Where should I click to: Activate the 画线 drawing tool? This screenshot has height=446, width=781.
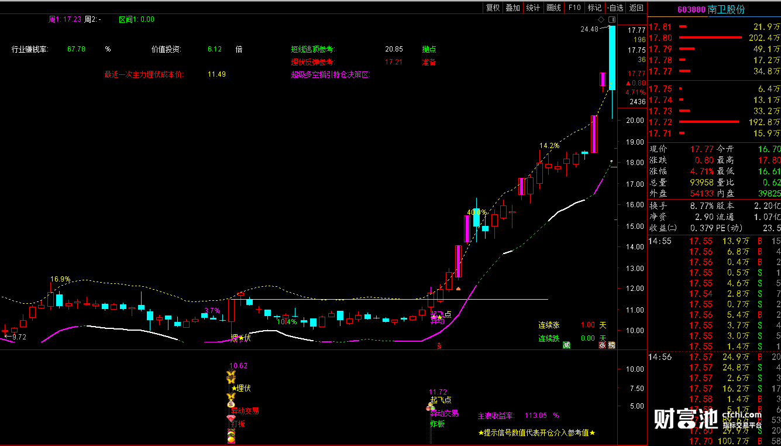(x=553, y=8)
